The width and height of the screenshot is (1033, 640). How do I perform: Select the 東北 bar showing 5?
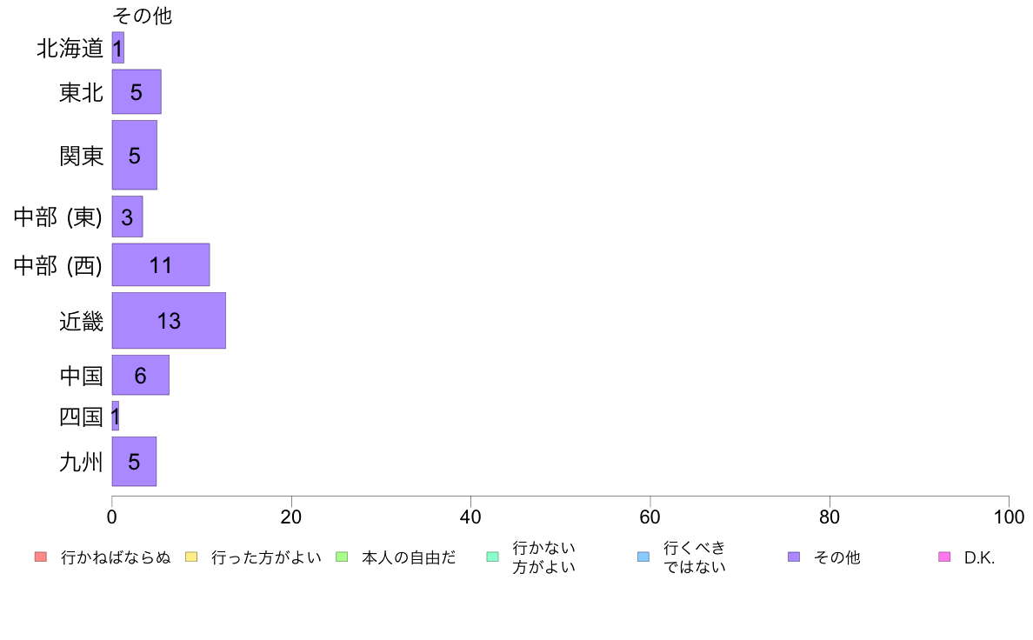tap(137, 91)
